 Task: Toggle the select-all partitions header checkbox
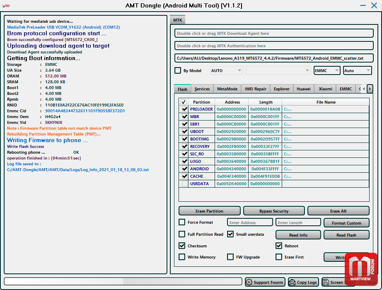(x=184, y=102)
